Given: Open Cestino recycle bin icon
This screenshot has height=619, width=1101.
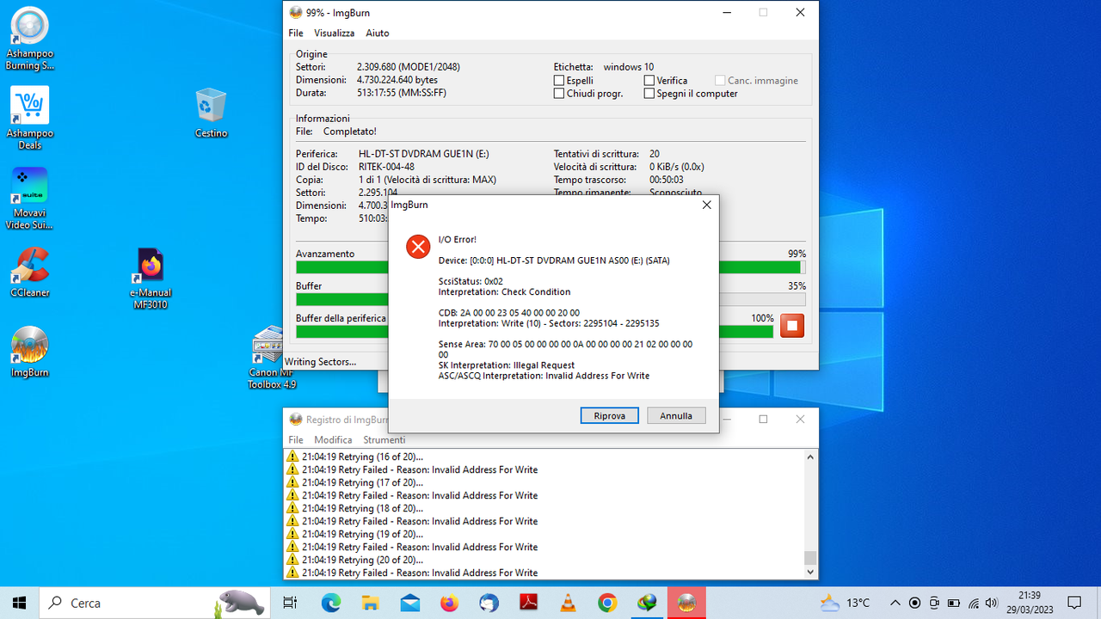Looking at the screenshot, I should [211, 113].
